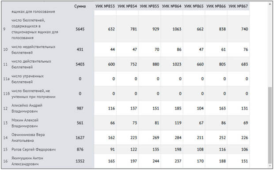Select candidate row Алисейко Андрей Владимирович
Image resolution: width=274 pixels, height=170 pixels.
pos(126,108)
